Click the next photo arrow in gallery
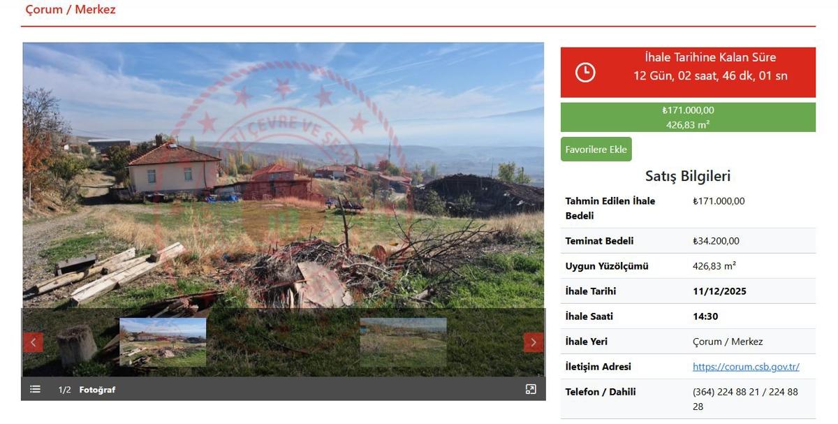Viewport: 838px width, 424px height. click(533, 342)
